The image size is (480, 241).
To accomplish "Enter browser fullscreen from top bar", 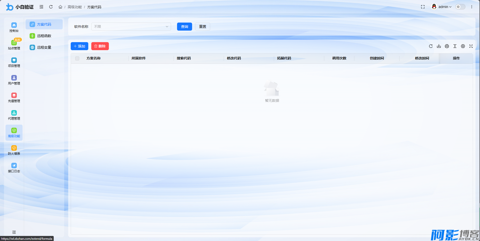I will click(423, 7).
